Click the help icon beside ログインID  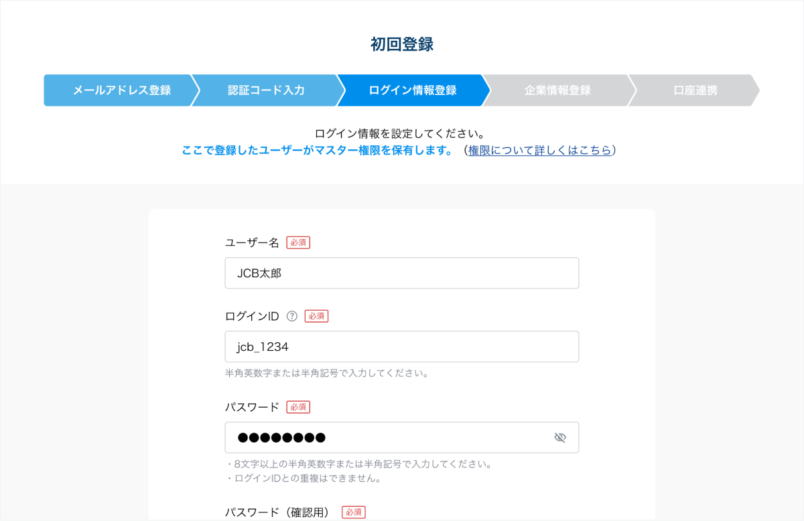coord(291,316)
